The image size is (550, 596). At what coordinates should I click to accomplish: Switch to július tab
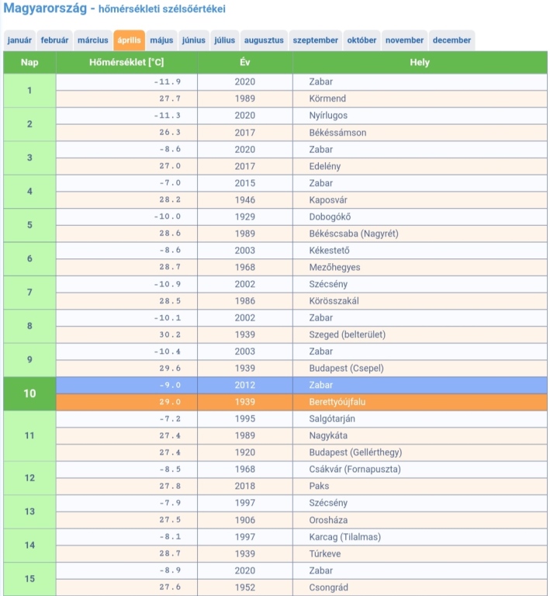(x=224, y=40)
